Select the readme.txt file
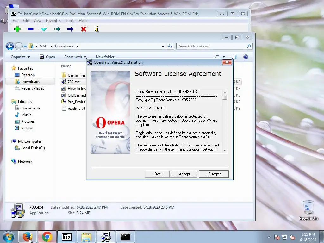324x243 pixels. click(73, 108)
